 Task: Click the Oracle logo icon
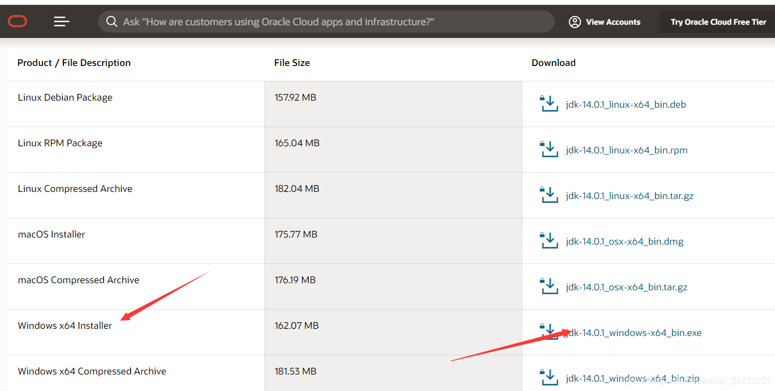[x=18, y=21]
